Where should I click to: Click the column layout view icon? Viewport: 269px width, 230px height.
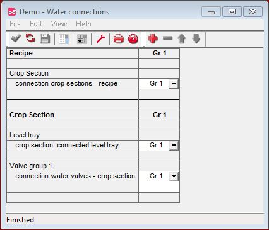(x=64, y=39)
